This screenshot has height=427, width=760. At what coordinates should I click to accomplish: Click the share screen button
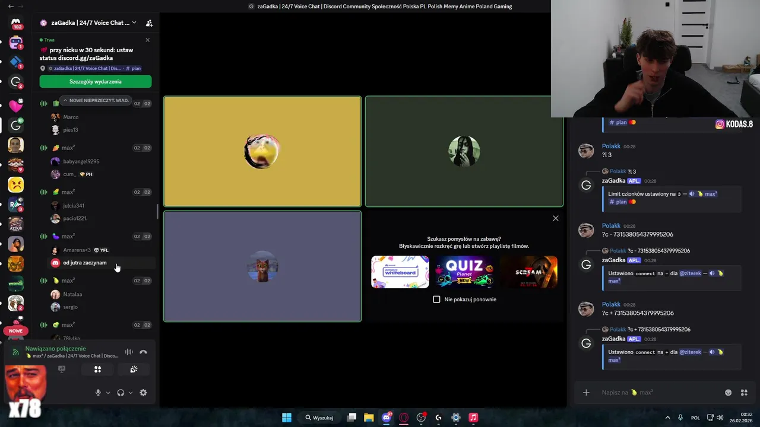click(61, 369)
